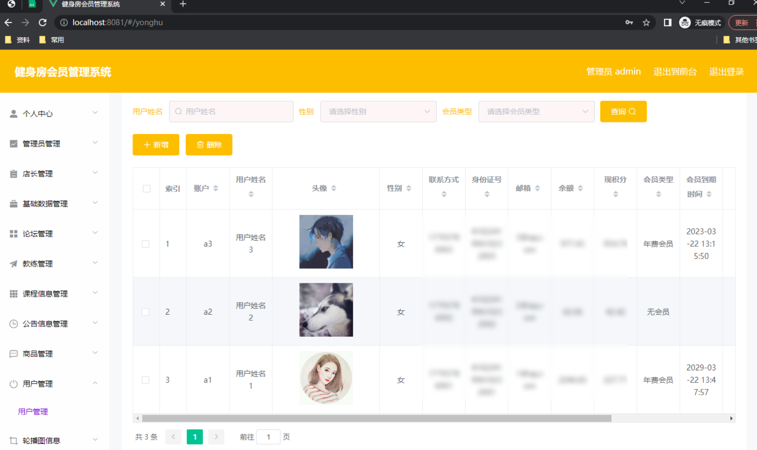Click the 论坛管理 grid icon
The image size is (757, 450).
14,234
